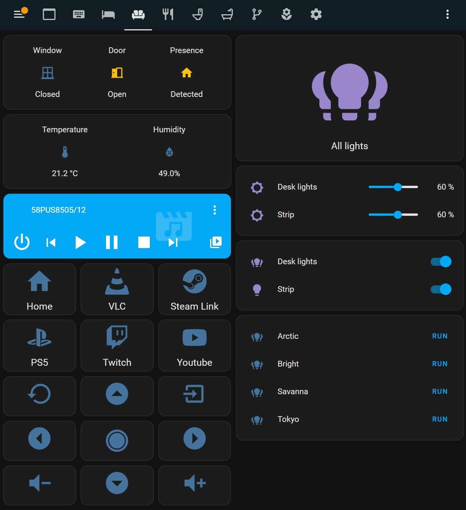466x510 pixels.
Task: Disable the Strip light toggle
Action: pyautogui.click(x=441, y=289)
